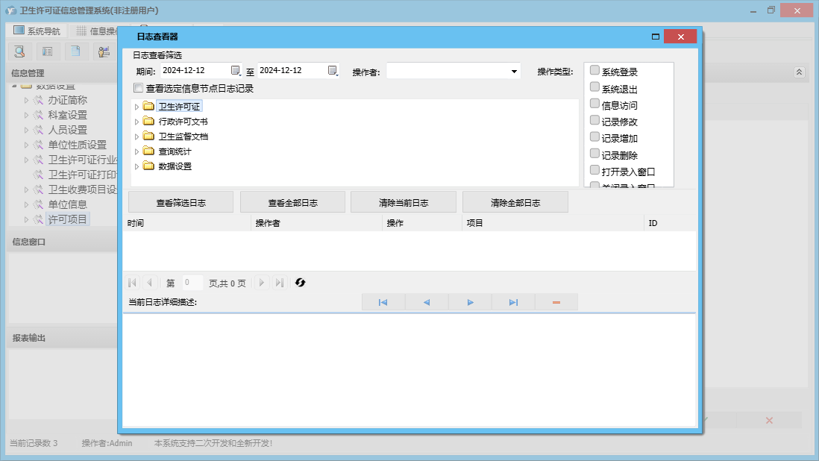This screenshot has width=819, height=461.
Task: Maximize the 日志查看器 dialog
Action: click(x=656, y=37)
